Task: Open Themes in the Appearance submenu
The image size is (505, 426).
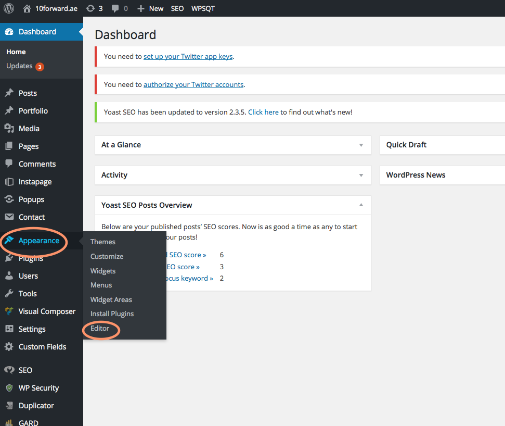Action: pos(103,242)
